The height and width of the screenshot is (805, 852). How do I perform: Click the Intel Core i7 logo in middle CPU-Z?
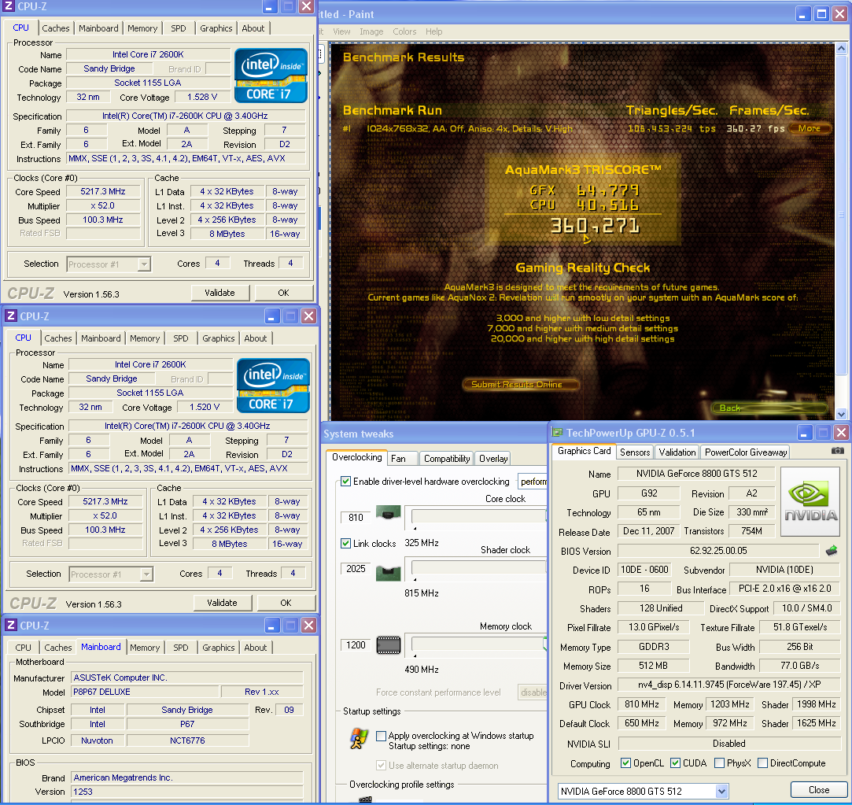click(x=273, y=386)
